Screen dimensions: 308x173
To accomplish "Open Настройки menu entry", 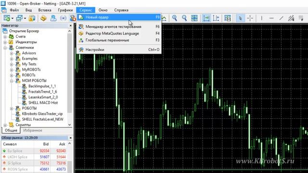I will click(119, 49).
